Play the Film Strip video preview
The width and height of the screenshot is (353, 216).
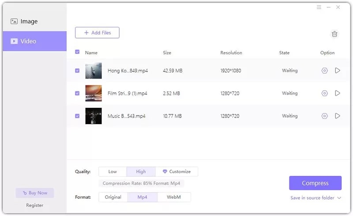point(338,93)
